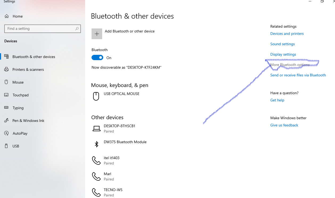This screenshot has width=335, height=198.
Task: Select the Pen & Windows Ink icon
Action: [6, 121]
